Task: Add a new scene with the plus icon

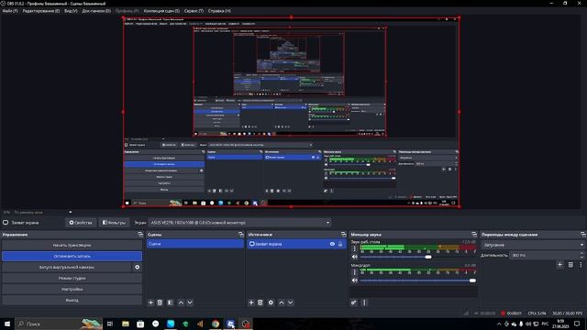Action: coord(150,302)
